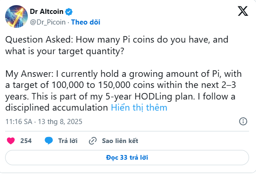Click Sao liên kết copy link label

[120, 141]
